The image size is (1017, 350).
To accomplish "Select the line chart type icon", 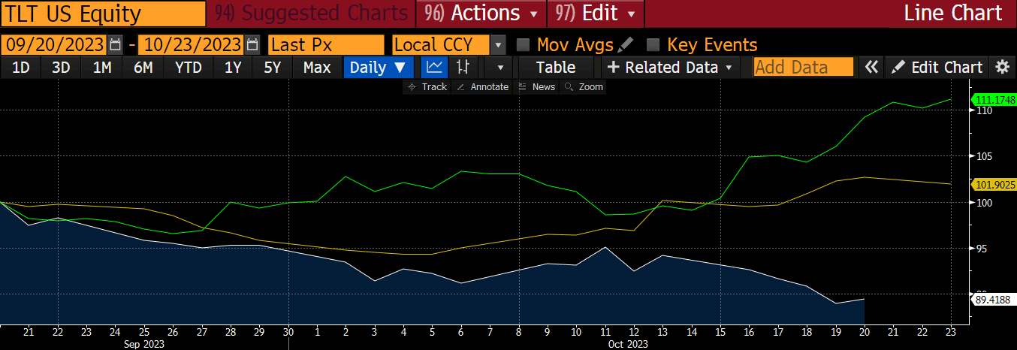I will click(x=433, y=67).
